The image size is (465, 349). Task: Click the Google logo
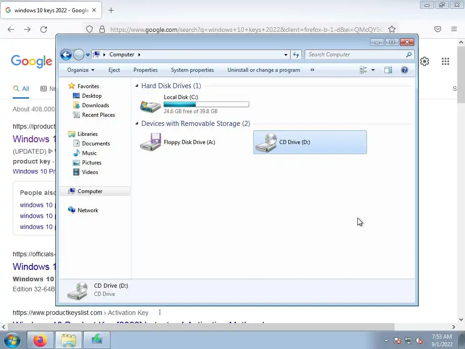[31, 61]
